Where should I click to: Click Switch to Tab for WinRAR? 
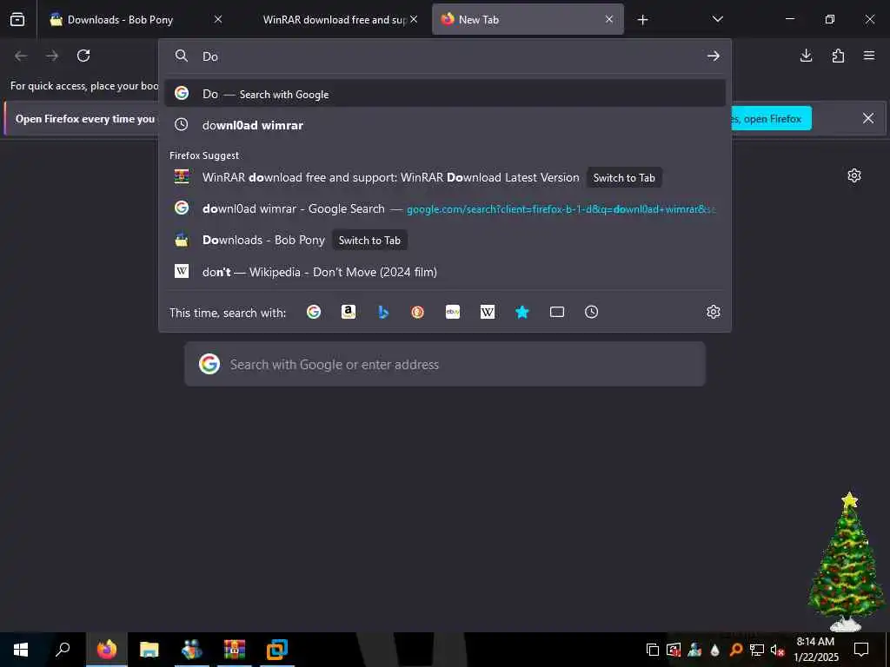tap(624, 177)
